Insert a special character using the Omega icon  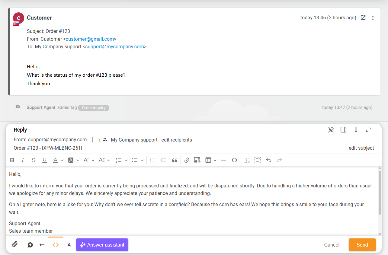point(234,160)
